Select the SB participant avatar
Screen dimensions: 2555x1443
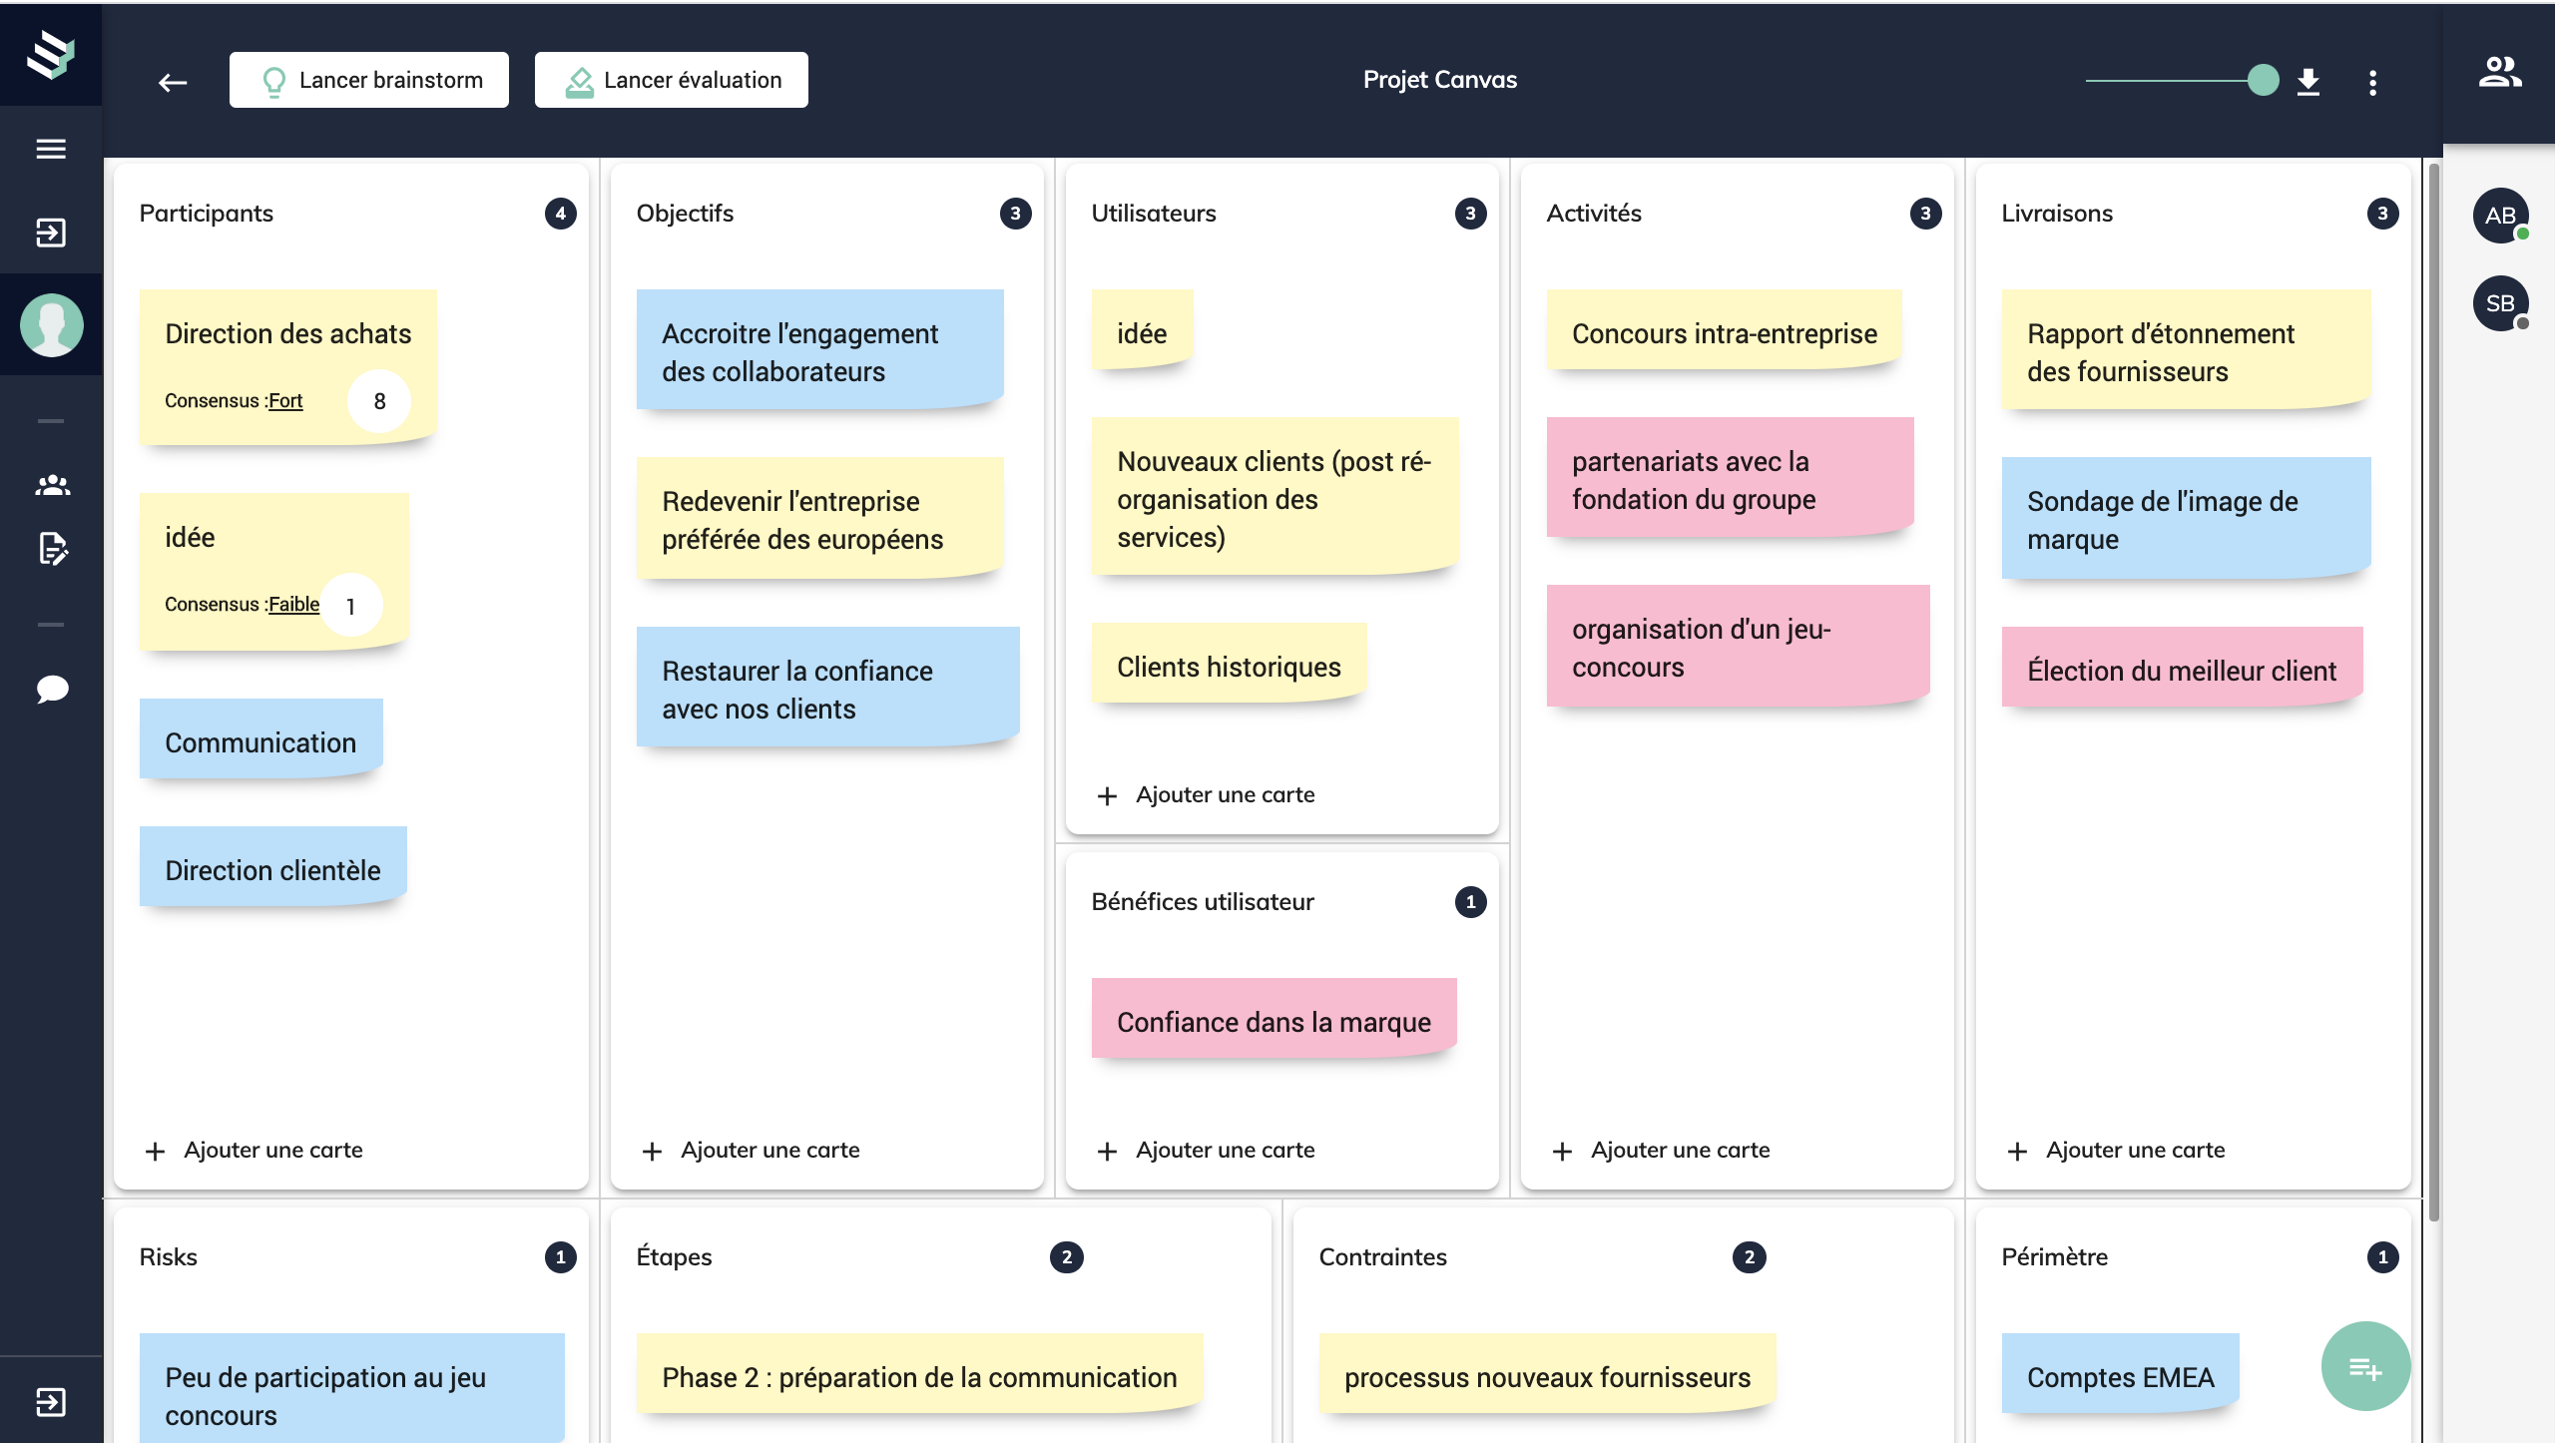[x=2500, y=303]
